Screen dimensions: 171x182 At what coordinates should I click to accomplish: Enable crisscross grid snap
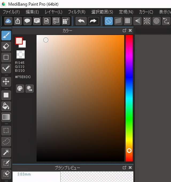point(128,21)
